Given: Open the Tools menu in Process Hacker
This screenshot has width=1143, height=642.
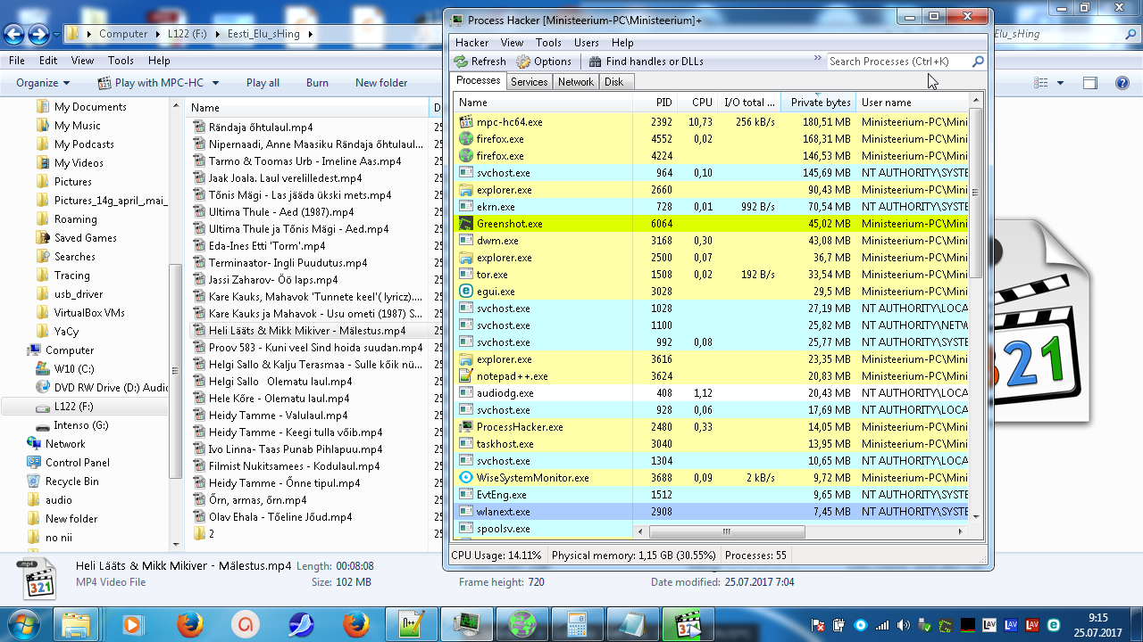Looking at the screenshot, I should point(548,43).
